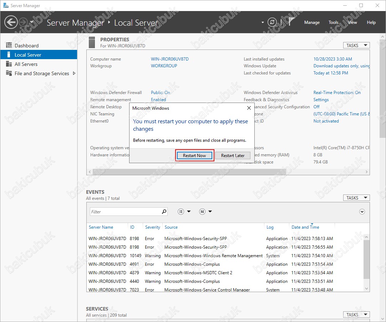Open the Help menu

(371, 22)
